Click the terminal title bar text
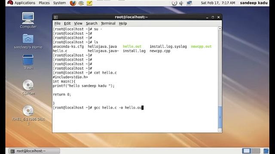This screenshot has width=275, height=154. pyautogui.click(x=131, y=17)
